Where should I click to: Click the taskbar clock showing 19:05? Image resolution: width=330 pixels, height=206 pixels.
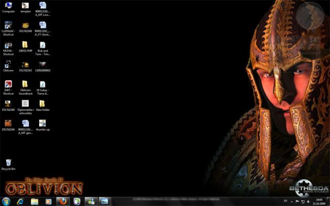tap(320, 201)
